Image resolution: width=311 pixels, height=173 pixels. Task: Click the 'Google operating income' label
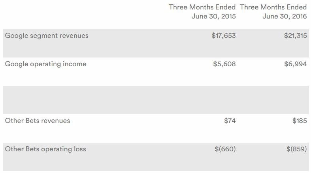(x=45, y=64)
